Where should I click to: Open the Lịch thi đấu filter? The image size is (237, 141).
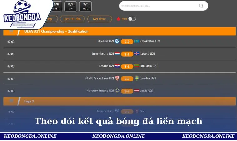(x=72, y=19)
